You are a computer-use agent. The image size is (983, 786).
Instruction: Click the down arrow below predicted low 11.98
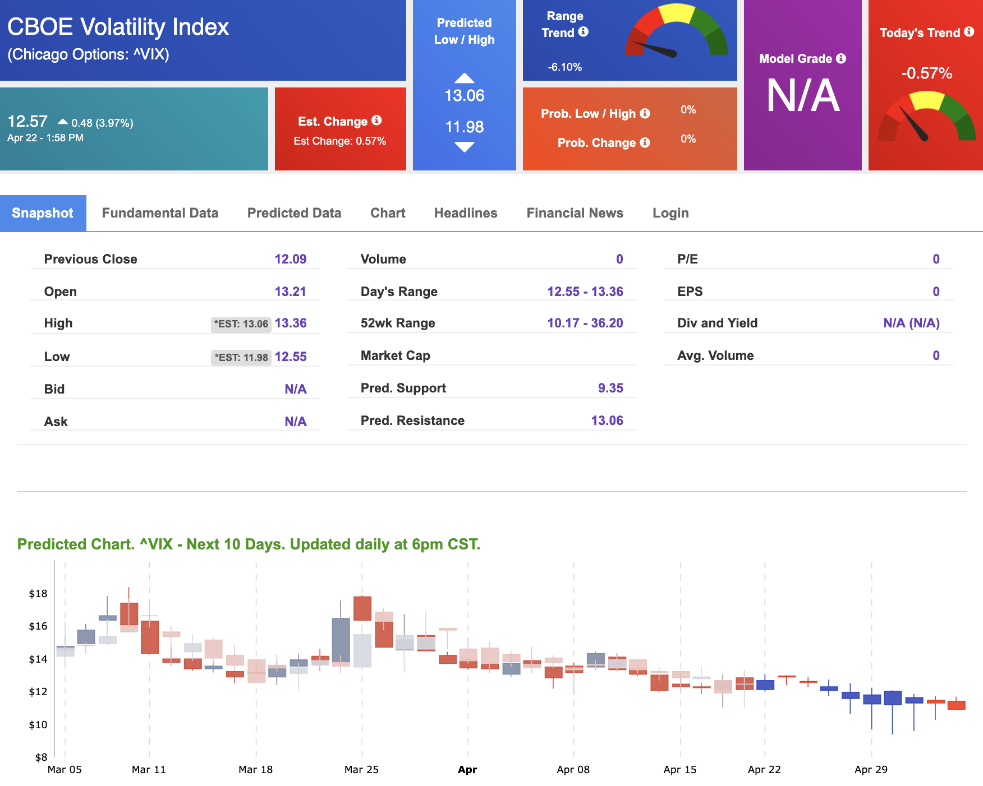[465, 147]
